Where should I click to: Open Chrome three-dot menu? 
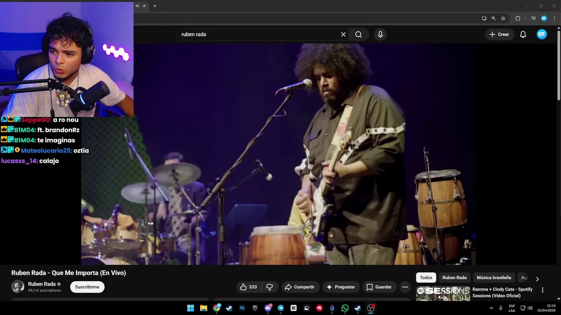coord(554,18)
